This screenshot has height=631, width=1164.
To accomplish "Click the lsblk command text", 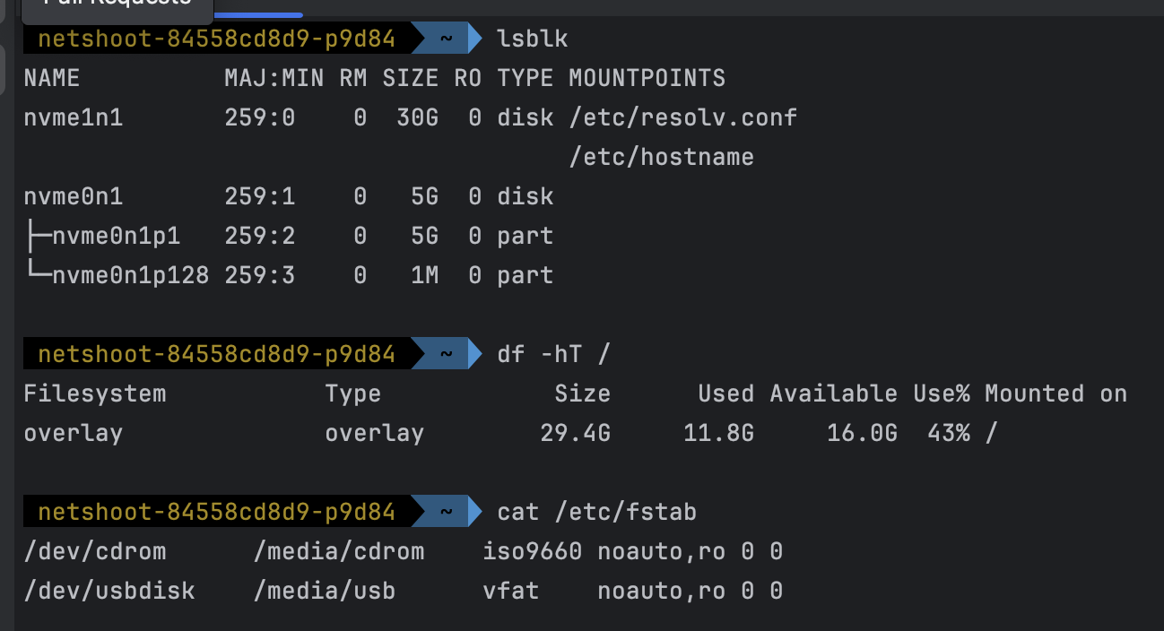I will (532, 39).
